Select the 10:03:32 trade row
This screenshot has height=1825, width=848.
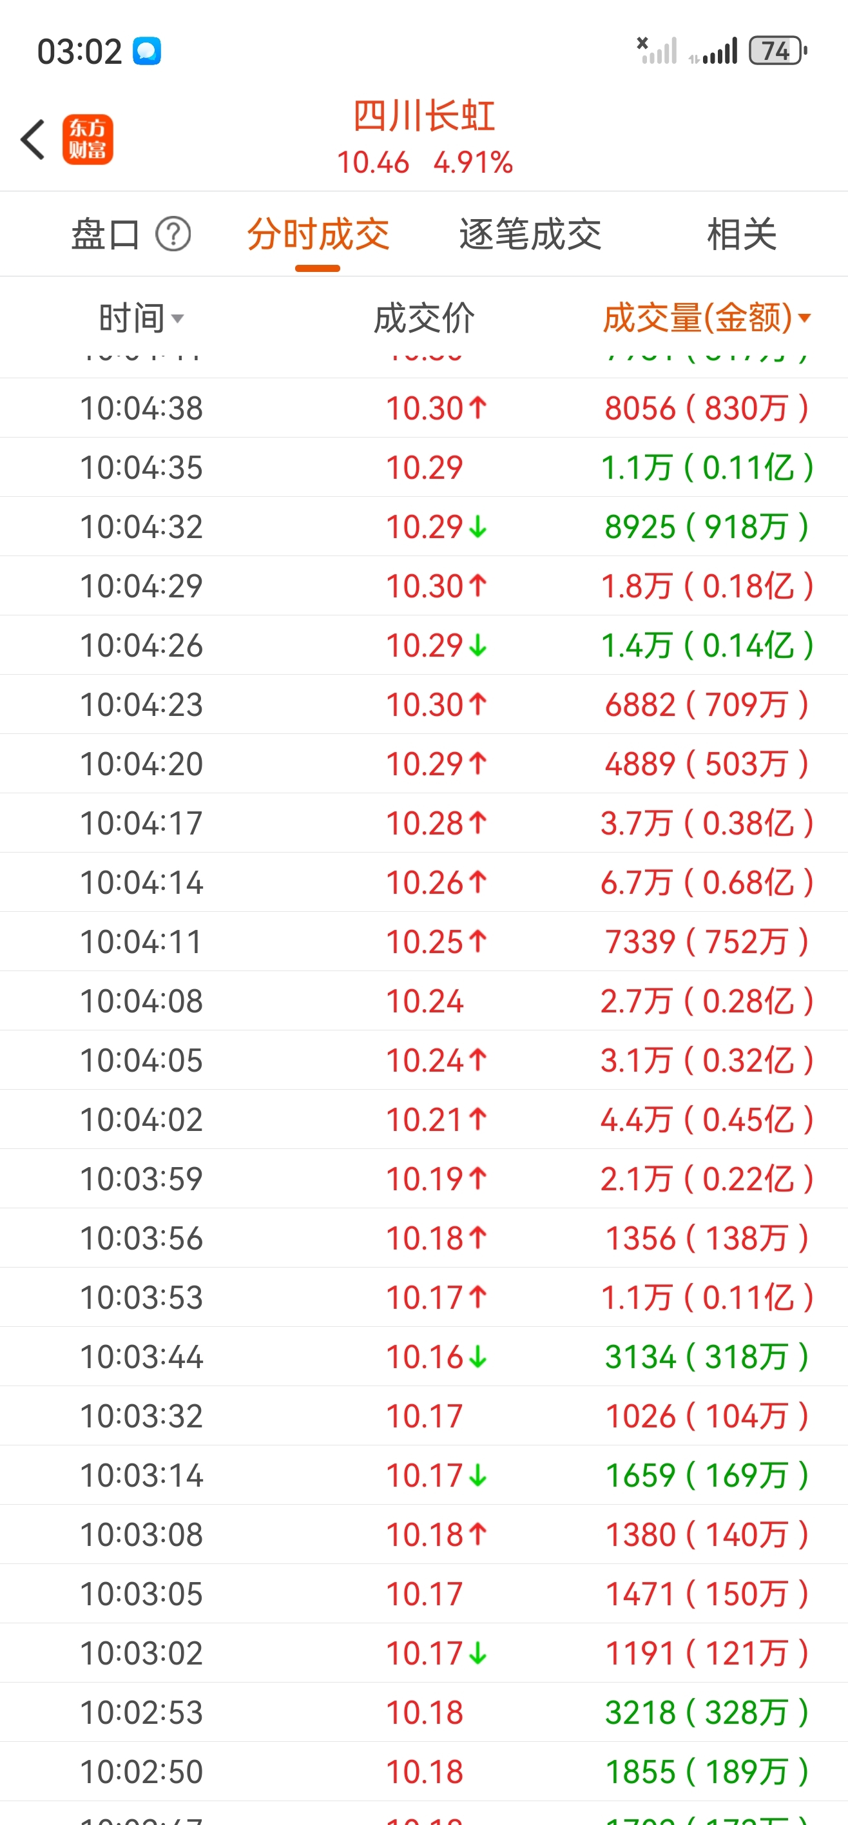coord(423,1416)
